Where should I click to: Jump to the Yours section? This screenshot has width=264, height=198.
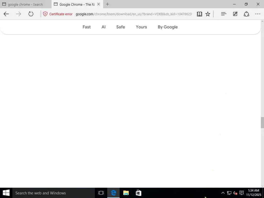coord(142,27)
